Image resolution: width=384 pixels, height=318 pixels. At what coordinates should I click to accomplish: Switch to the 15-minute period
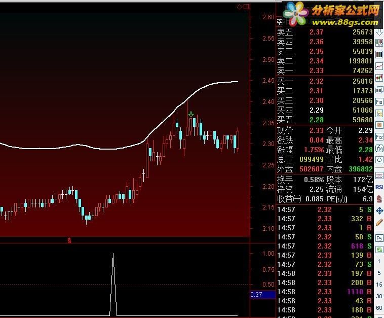point(379,285)
